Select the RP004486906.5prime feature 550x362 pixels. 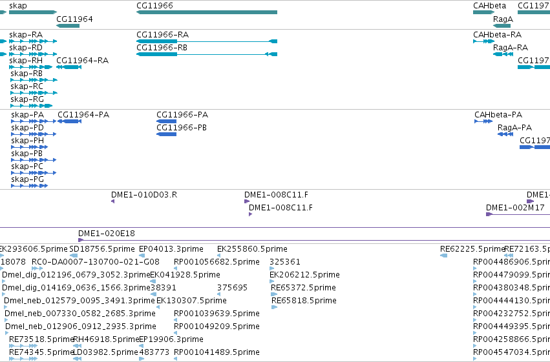pyautogui.click(x=475, y=268)
